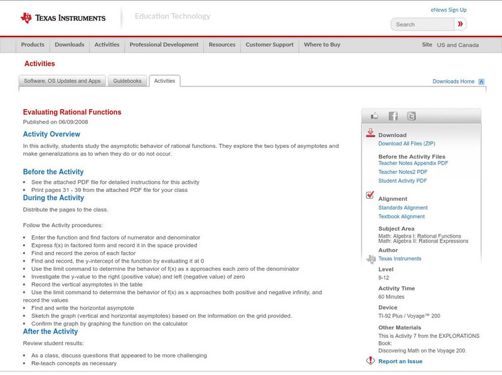
Task: Click the '9-12' level value
Action: [x=383, y=278]
